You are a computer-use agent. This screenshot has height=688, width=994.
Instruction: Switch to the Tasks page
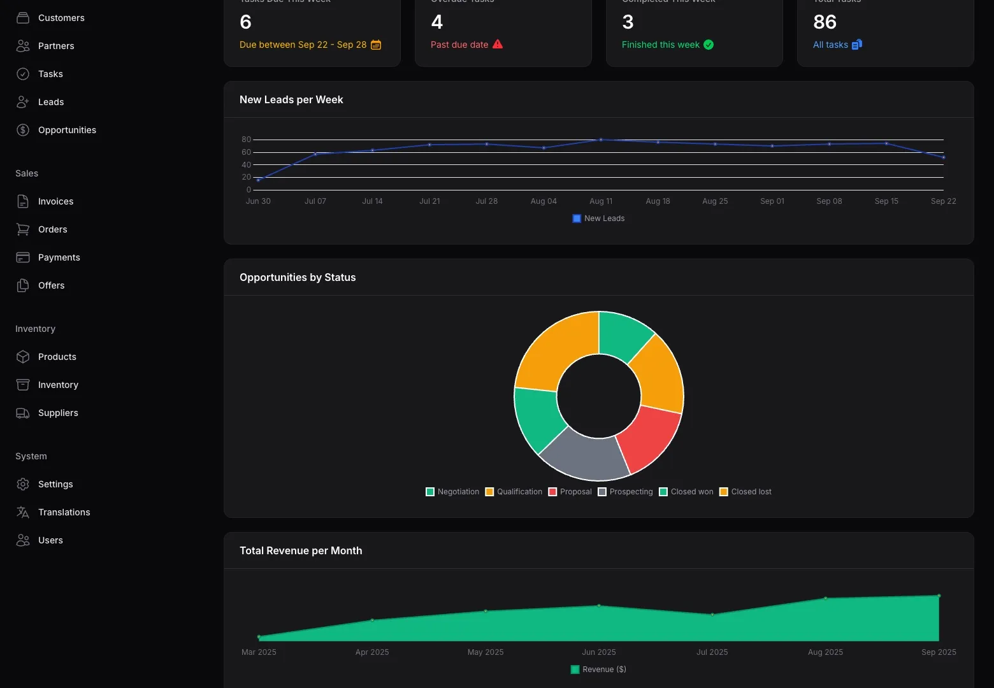click(x=50, y=74)
